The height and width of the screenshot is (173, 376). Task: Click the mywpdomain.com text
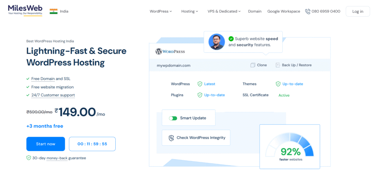coord(174,65)
